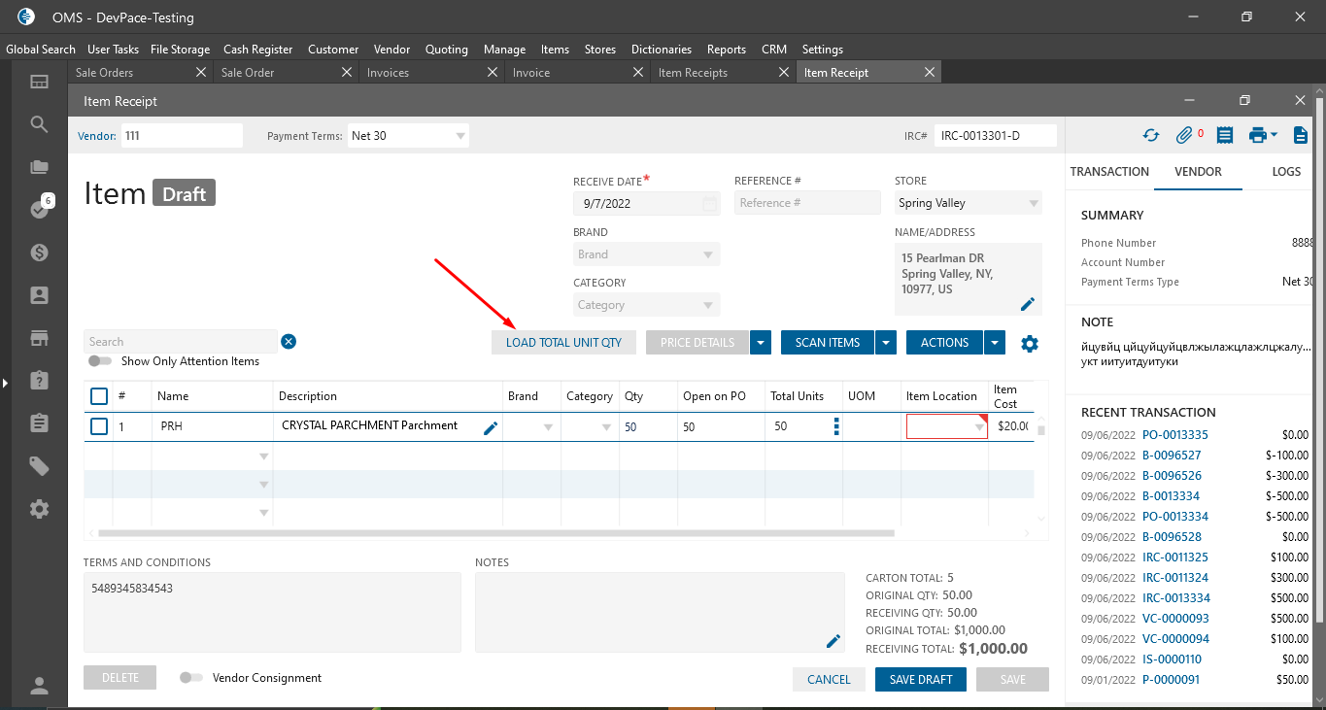Click the Load Total Unit Qty button
Viewport: 1326px width, 710px height.
pos(563,342)
